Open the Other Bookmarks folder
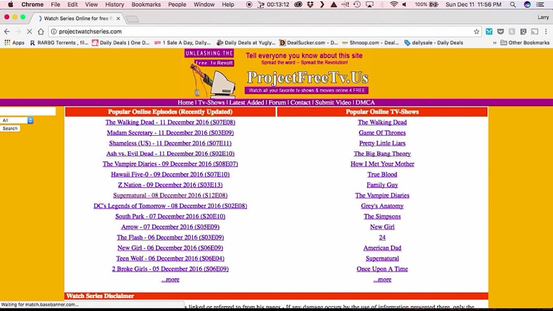This screenshot has height=311, width=553. tap(525, 43)
